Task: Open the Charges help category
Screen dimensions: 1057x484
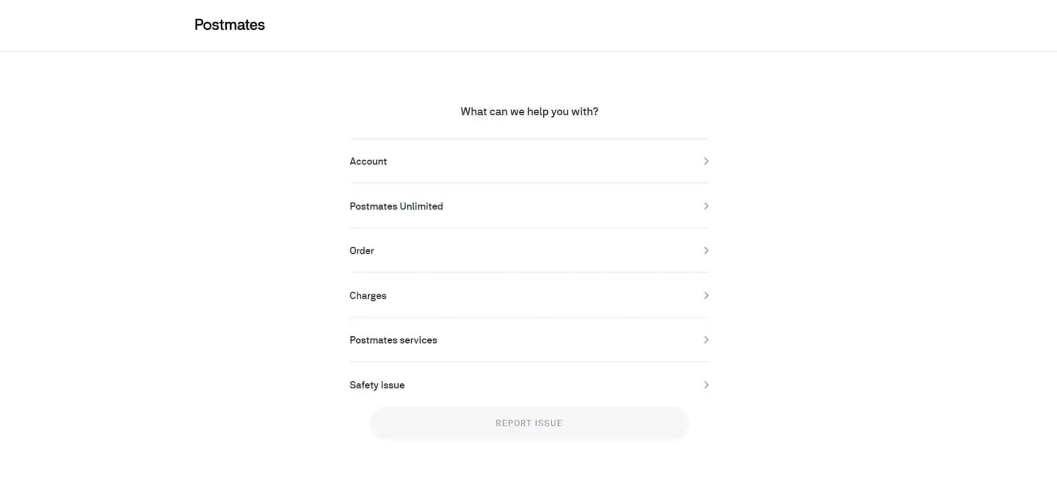Action: (368, 296)
